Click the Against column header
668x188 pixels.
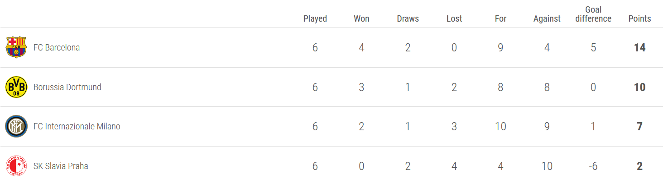pos(547,18)
